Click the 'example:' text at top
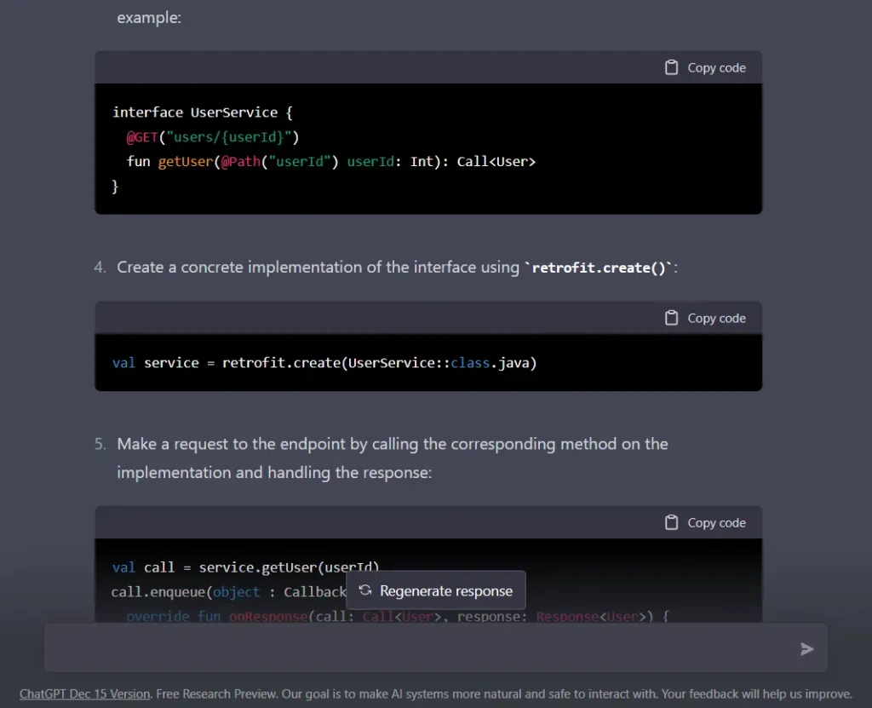This screenshot has width=872, height=708. coord(149,18)
